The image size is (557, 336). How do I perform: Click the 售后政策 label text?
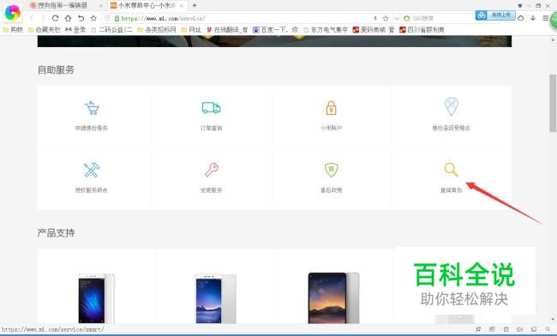[331, 190]
